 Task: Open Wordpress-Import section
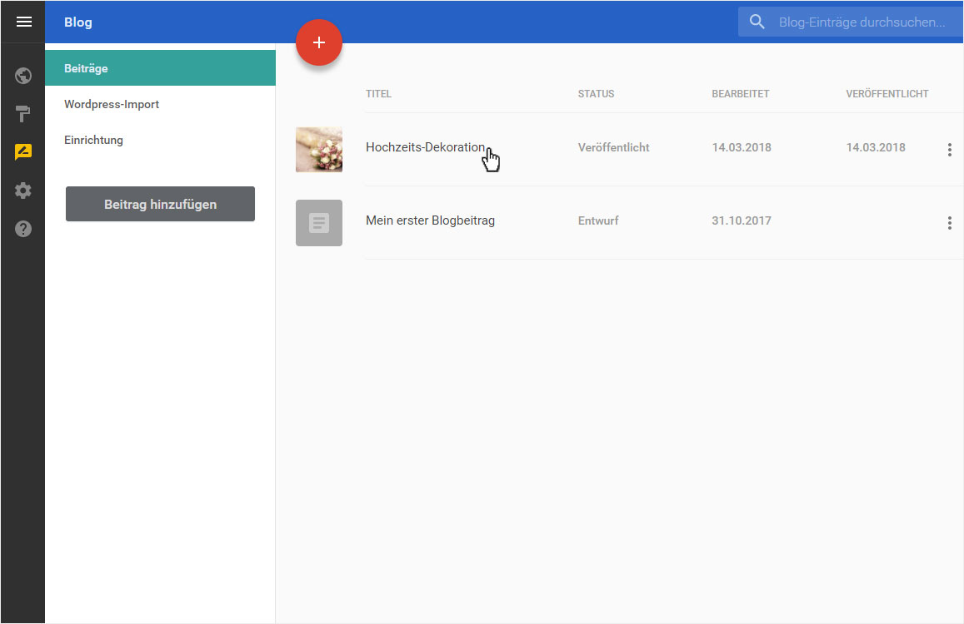tap(112, 104)
